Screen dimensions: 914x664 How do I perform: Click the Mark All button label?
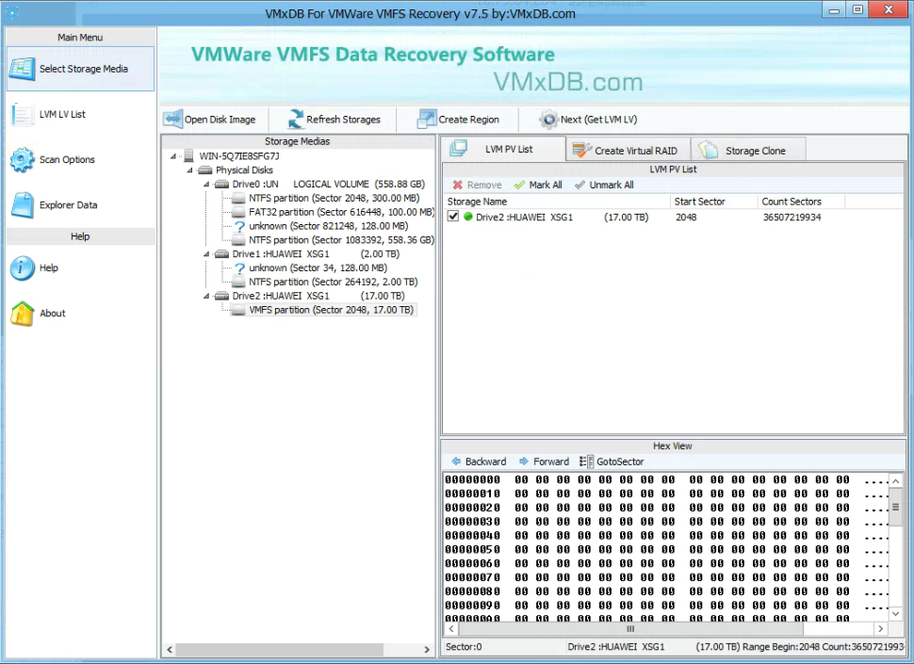coord(546,185)
